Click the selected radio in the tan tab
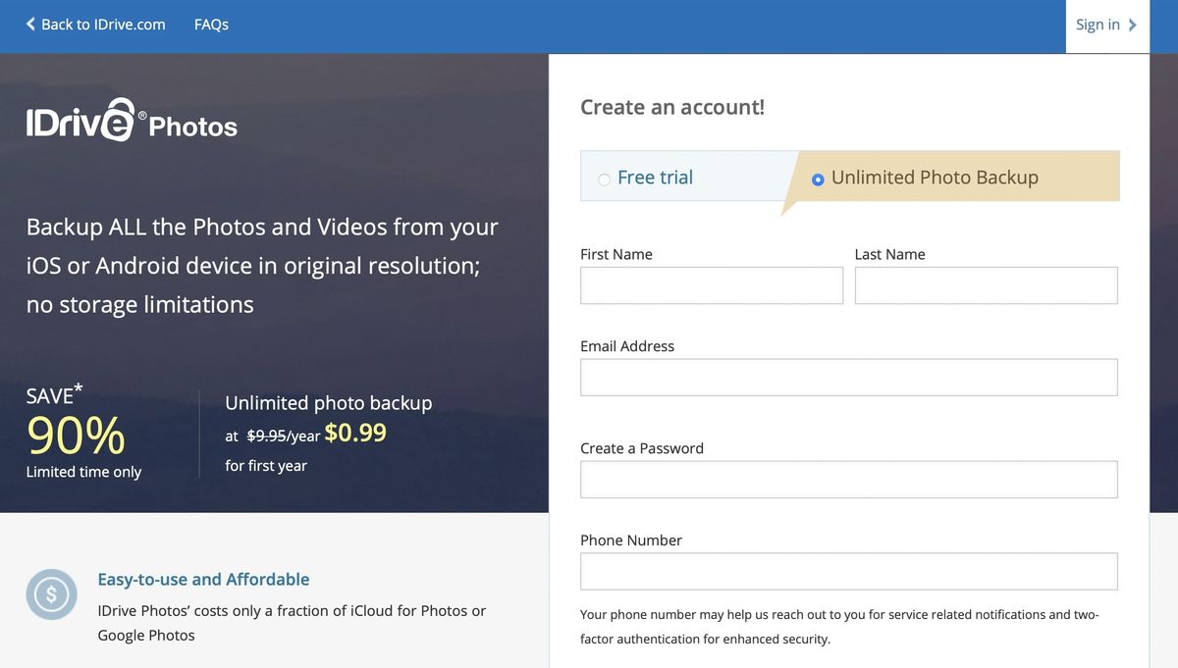 (x=818, y=179)
